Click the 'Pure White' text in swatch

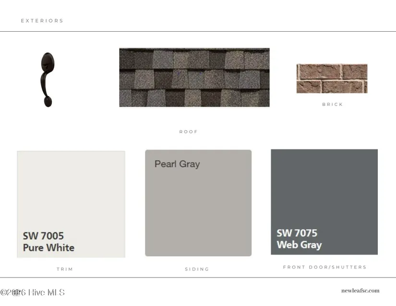(48, 247)
